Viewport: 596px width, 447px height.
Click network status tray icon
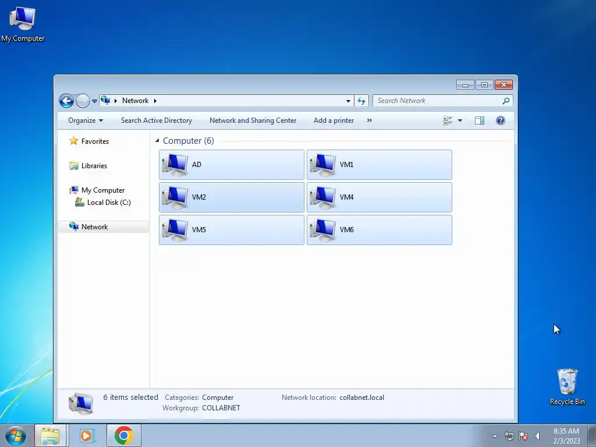pos(509,436)
